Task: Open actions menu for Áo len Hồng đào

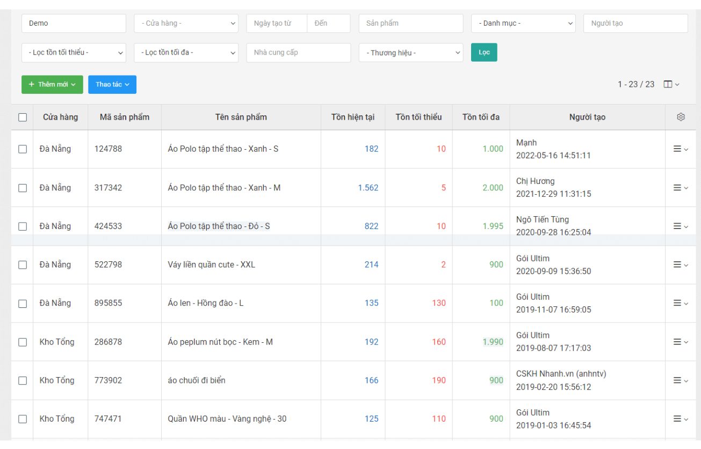Action: (680, 303)
